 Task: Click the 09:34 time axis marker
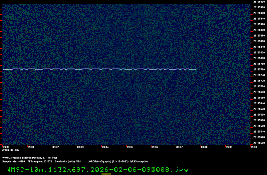[105, 147]
